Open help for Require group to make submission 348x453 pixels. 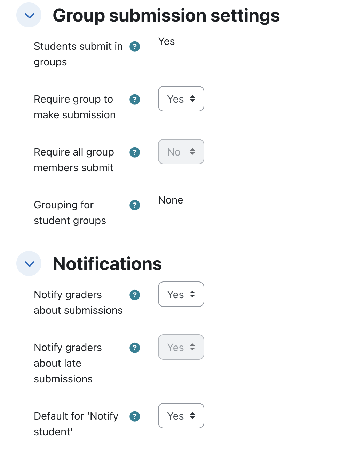click(135, 99)
